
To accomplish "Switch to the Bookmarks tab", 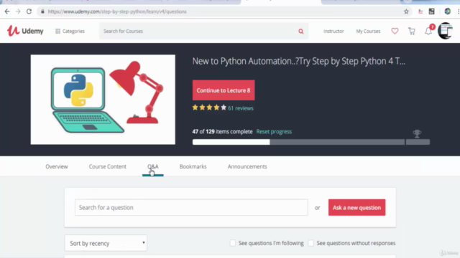I will point(193,166).
